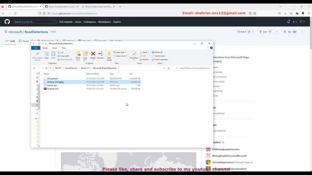312x175 pixels.
Task: Click the browser downloads icon
Action: [285, 13]
